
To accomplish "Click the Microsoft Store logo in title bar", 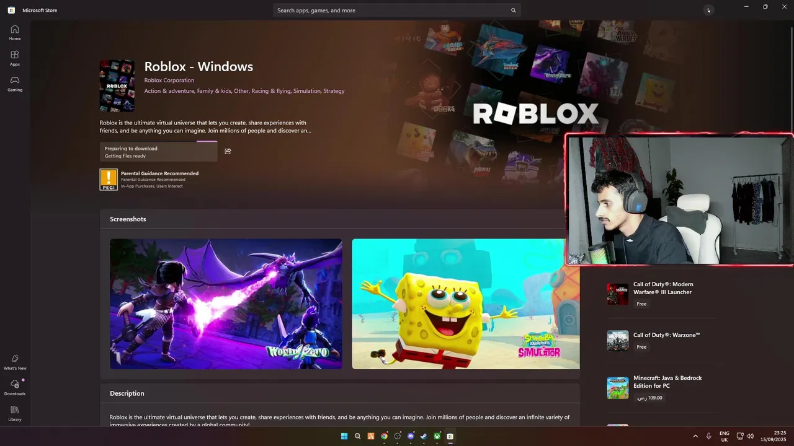I will (x=11, y=10).
